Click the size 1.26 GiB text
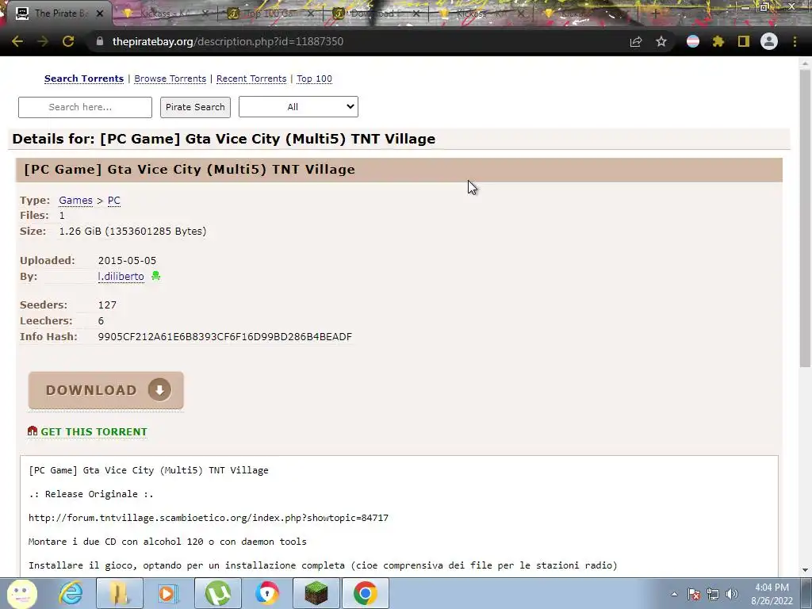This screenshot has height=609, width=812. point(132,231)
